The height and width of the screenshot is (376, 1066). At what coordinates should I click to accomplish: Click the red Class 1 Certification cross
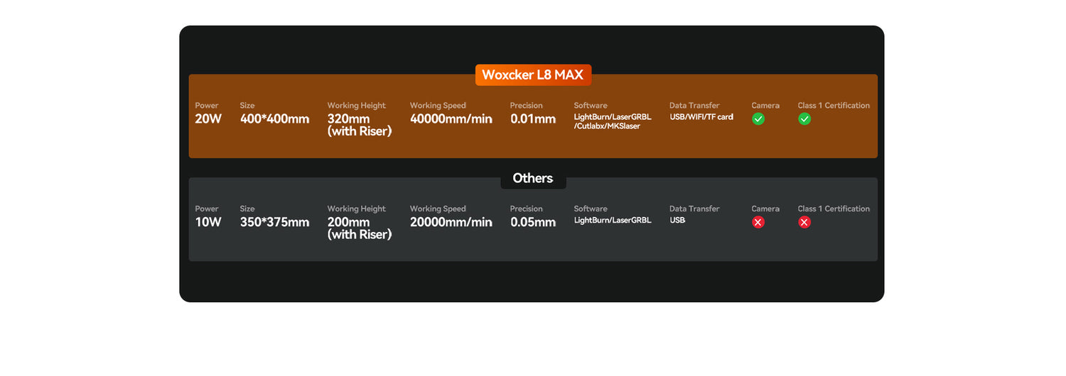point(804,222)
